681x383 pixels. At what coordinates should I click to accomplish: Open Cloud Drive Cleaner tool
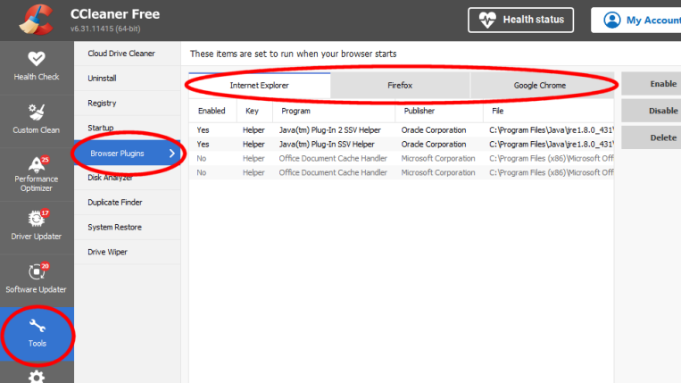point(121,54)
